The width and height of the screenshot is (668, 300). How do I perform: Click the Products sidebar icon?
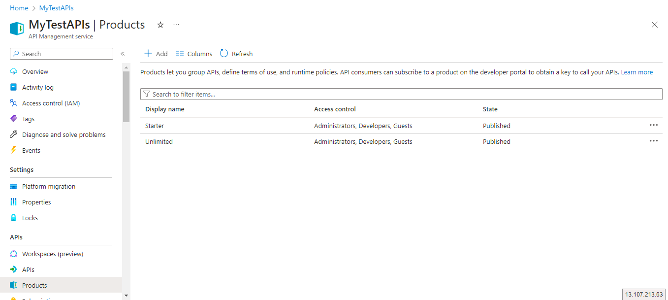(14, 285)
